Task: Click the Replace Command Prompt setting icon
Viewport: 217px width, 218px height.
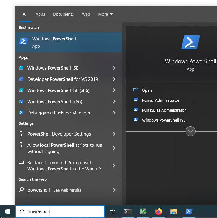Action: pos(21,162)
